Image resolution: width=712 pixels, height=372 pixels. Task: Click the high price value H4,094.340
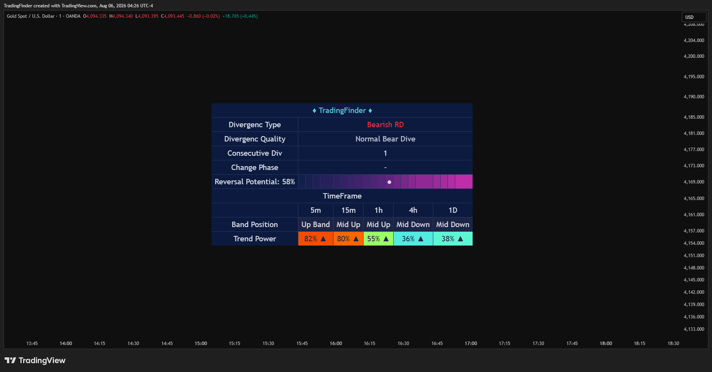coord(121,16)
